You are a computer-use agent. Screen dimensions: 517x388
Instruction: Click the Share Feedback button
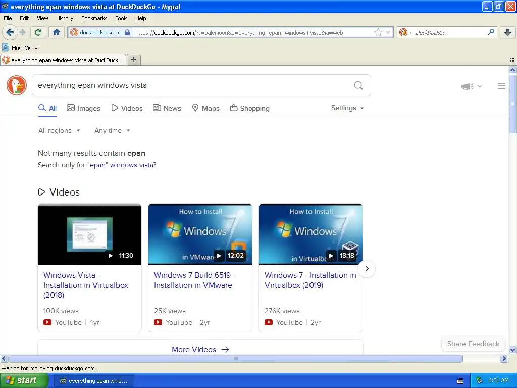click(x=473, y=344)
